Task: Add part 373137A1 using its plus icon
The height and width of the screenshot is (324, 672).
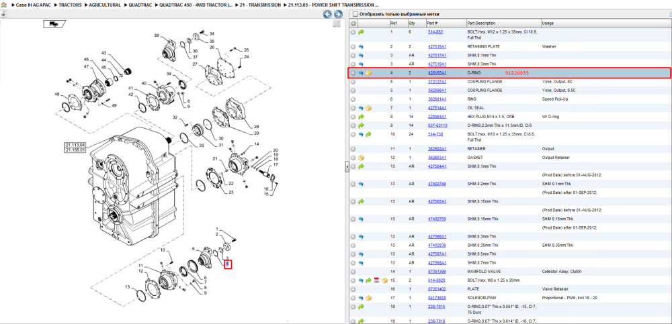Action: pos(353,82)
